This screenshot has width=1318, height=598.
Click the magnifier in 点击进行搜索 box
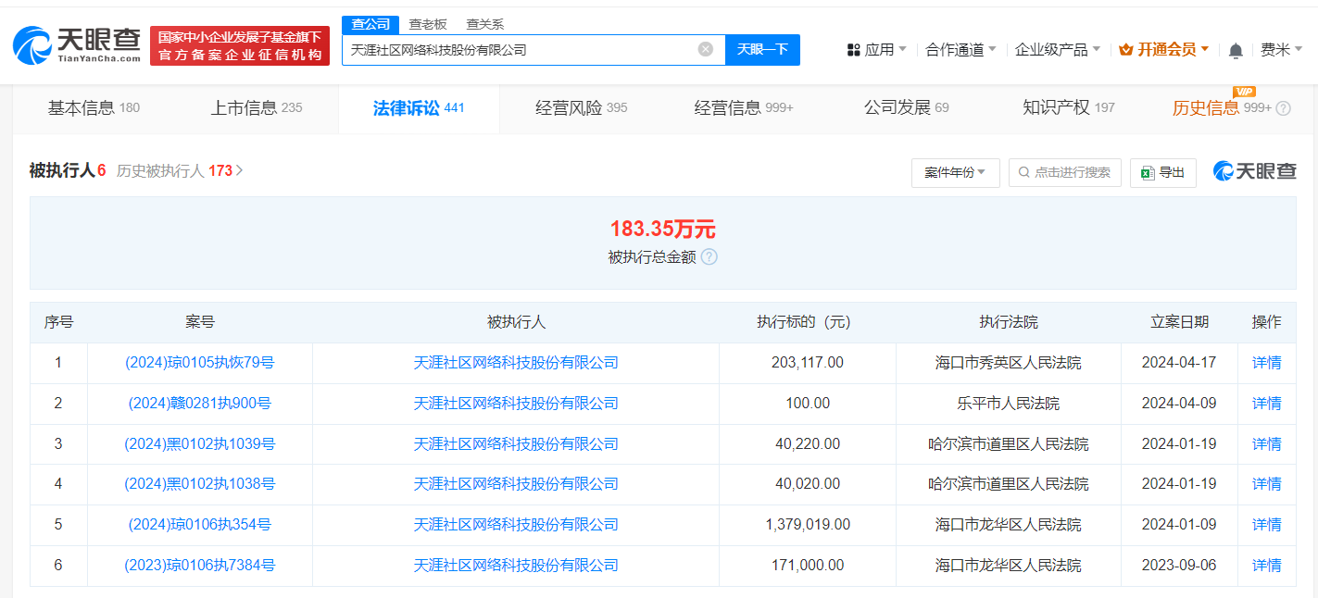(1022, 172)
